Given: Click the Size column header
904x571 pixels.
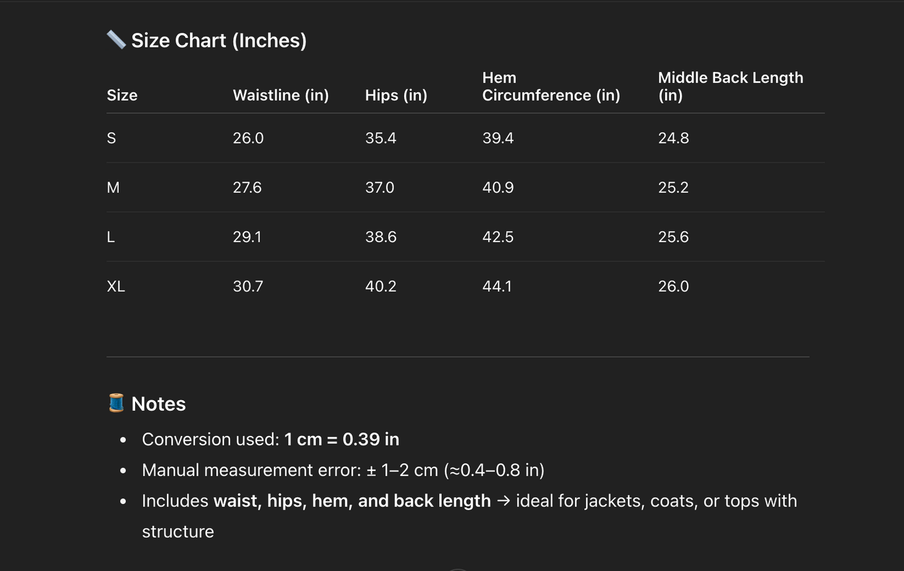Looking at the screenshot, I should pos(122,95).
